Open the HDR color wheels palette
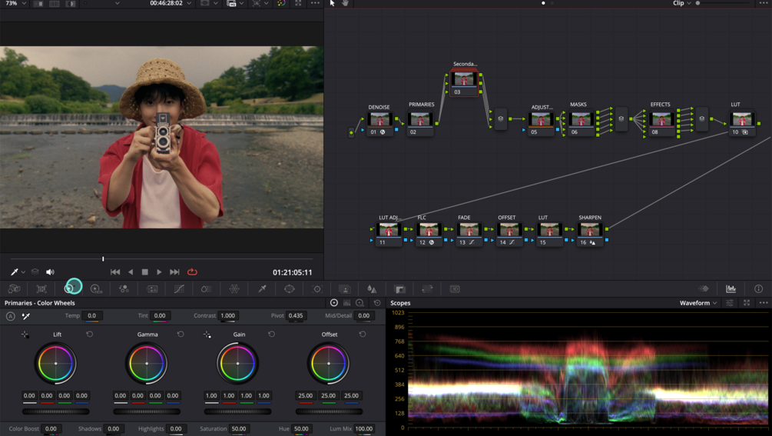 [97, 289]
